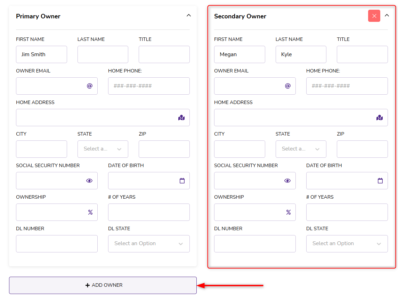
Task: Remove the Secondary Owner with red X
Action: click(x=374, y=16)
